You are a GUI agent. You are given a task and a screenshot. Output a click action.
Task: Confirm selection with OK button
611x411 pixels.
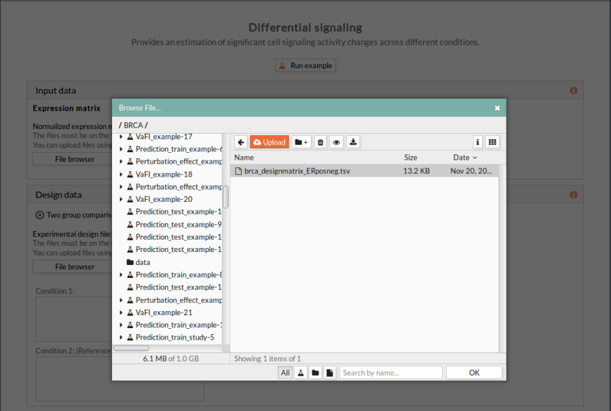point(474,373)
